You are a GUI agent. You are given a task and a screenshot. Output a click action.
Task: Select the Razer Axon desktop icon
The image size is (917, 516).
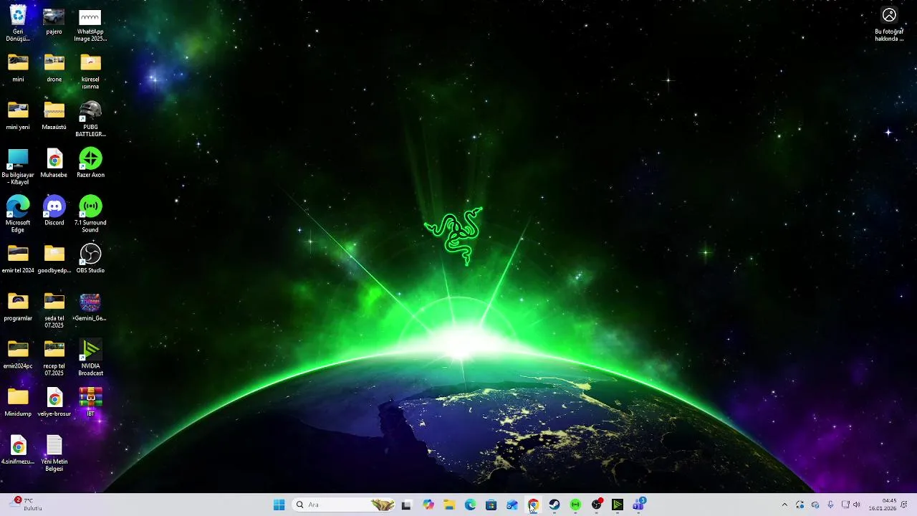click(90, 163)
